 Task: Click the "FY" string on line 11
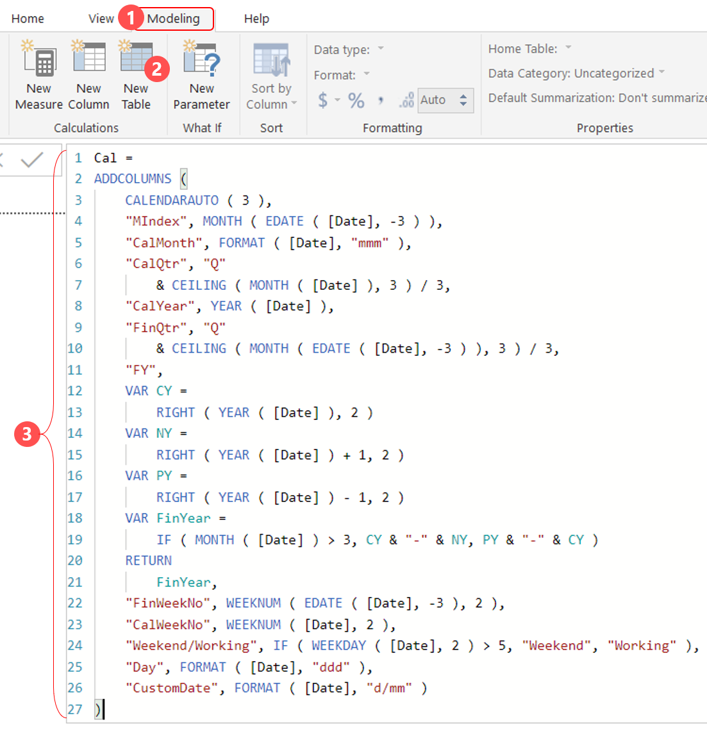pyautogui.click(x=141, y=370)
